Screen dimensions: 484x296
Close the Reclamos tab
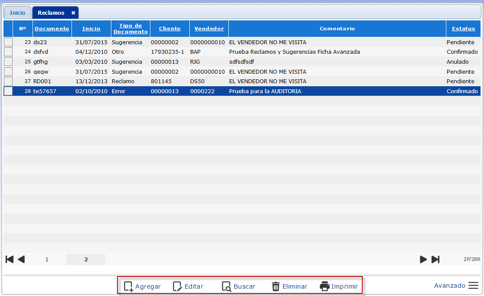click(73, 13)
